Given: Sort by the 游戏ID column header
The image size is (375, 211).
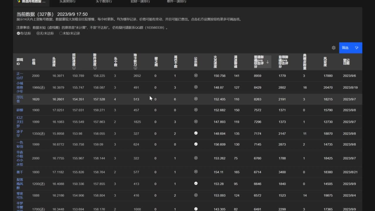Looking at the screenshot, I should click(20, 62).
